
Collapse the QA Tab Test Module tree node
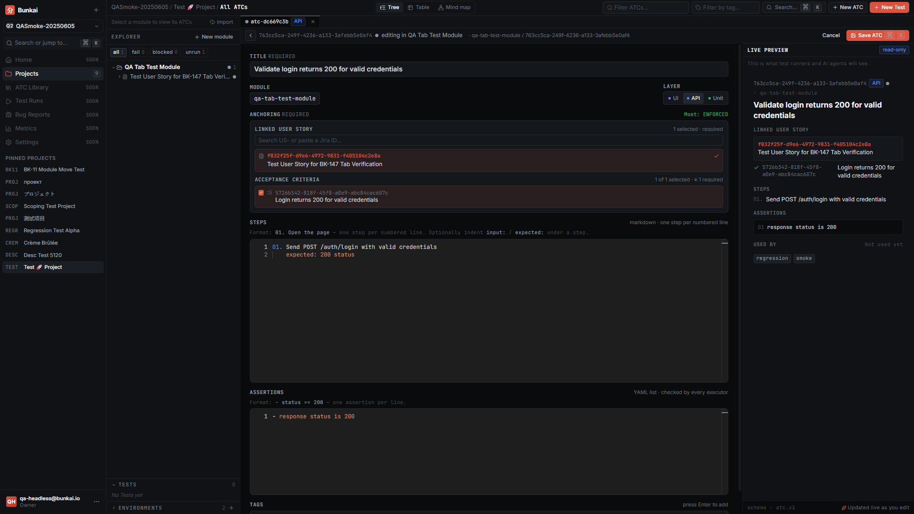(114, 68)
